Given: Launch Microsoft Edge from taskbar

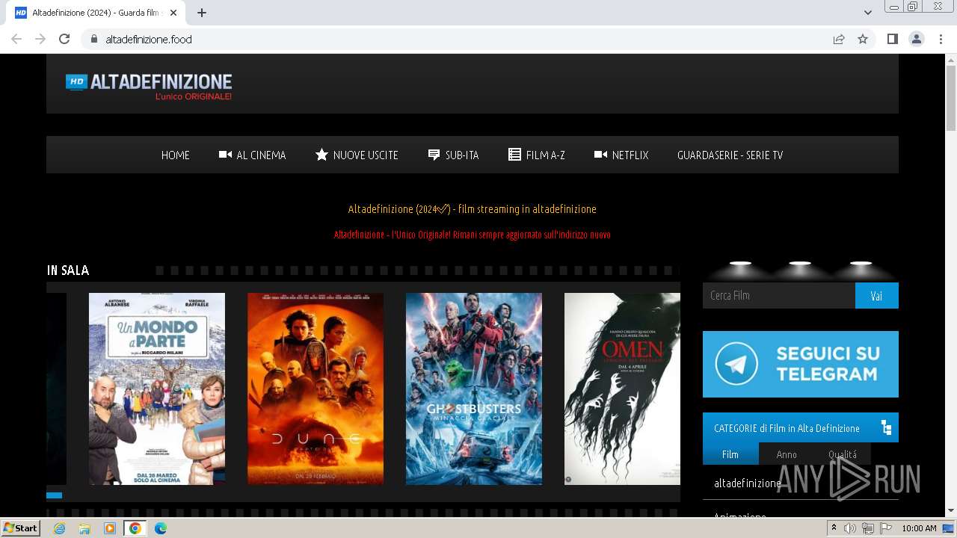Looking at the screenshot, I should 161,528.
